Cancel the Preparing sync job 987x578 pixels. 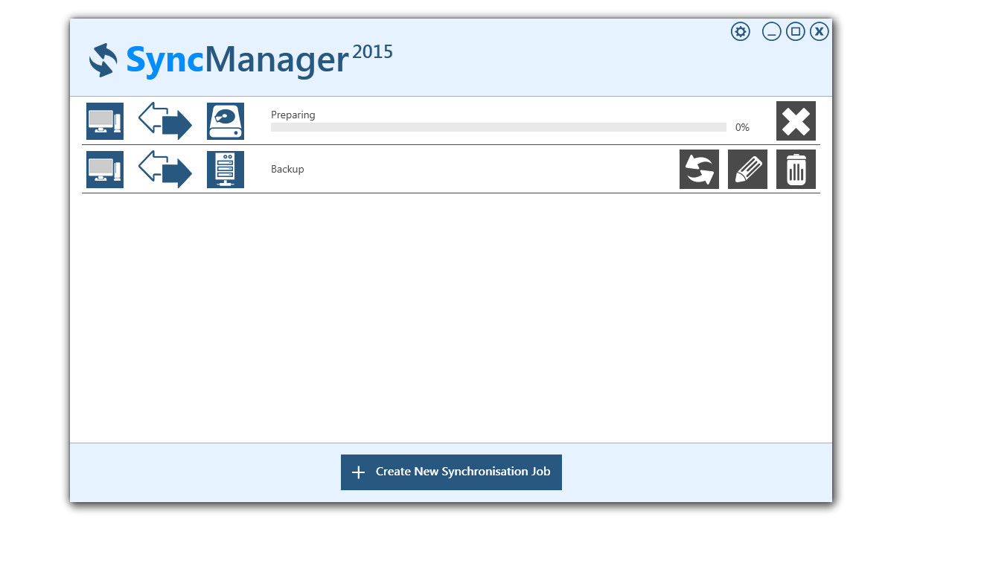pyautogui.click(x=796, y=121)
